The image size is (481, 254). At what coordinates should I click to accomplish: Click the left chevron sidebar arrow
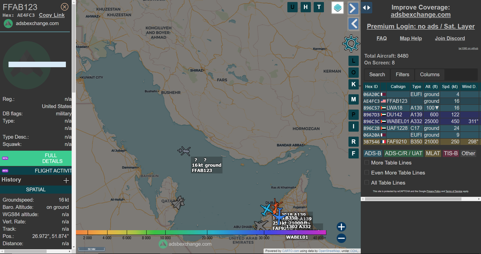click(353, 24)
